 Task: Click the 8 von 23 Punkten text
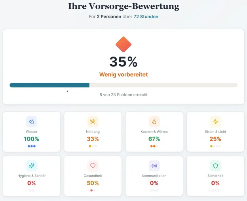[x=123, y=95]
